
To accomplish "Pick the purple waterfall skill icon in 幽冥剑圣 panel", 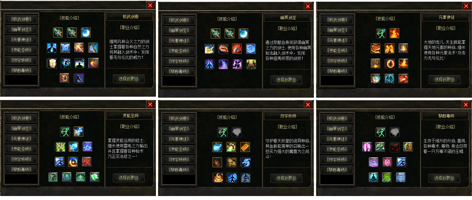I will [223, 64].
